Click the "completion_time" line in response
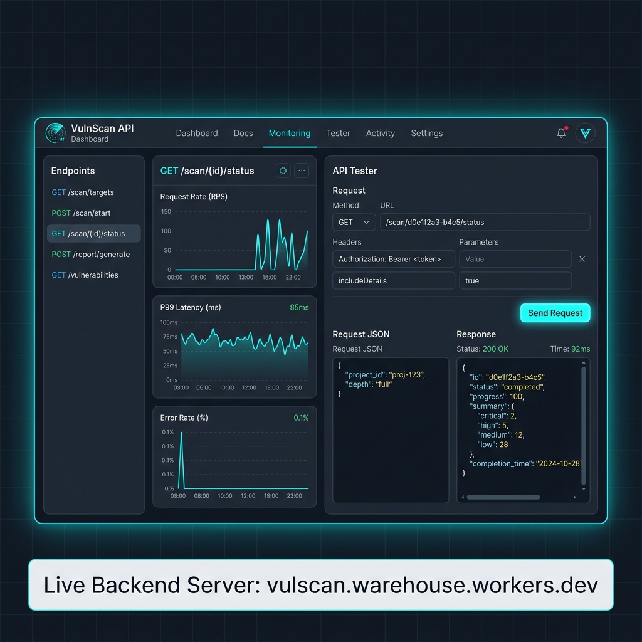The height and width of the screenshot is (642, 642). click(525, 463)
